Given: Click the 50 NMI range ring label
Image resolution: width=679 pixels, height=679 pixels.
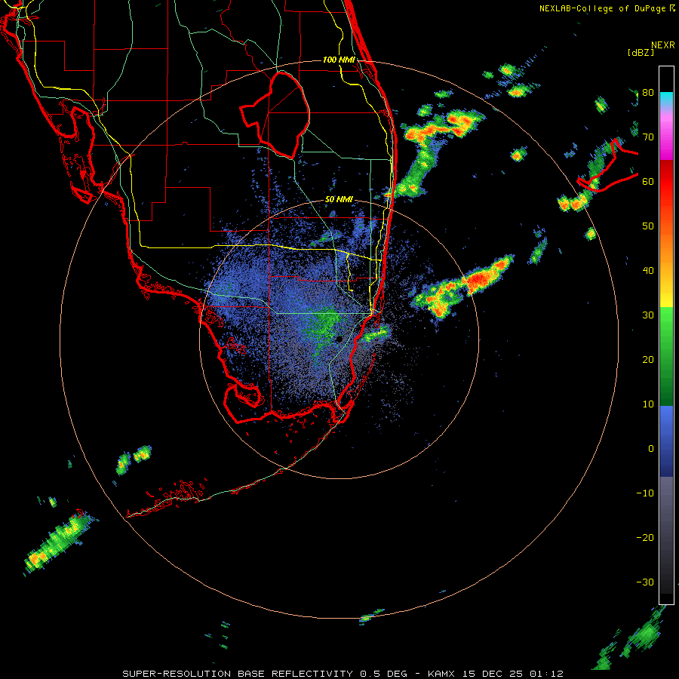Looking at the screenshot, I should click(x=339, y=200).
